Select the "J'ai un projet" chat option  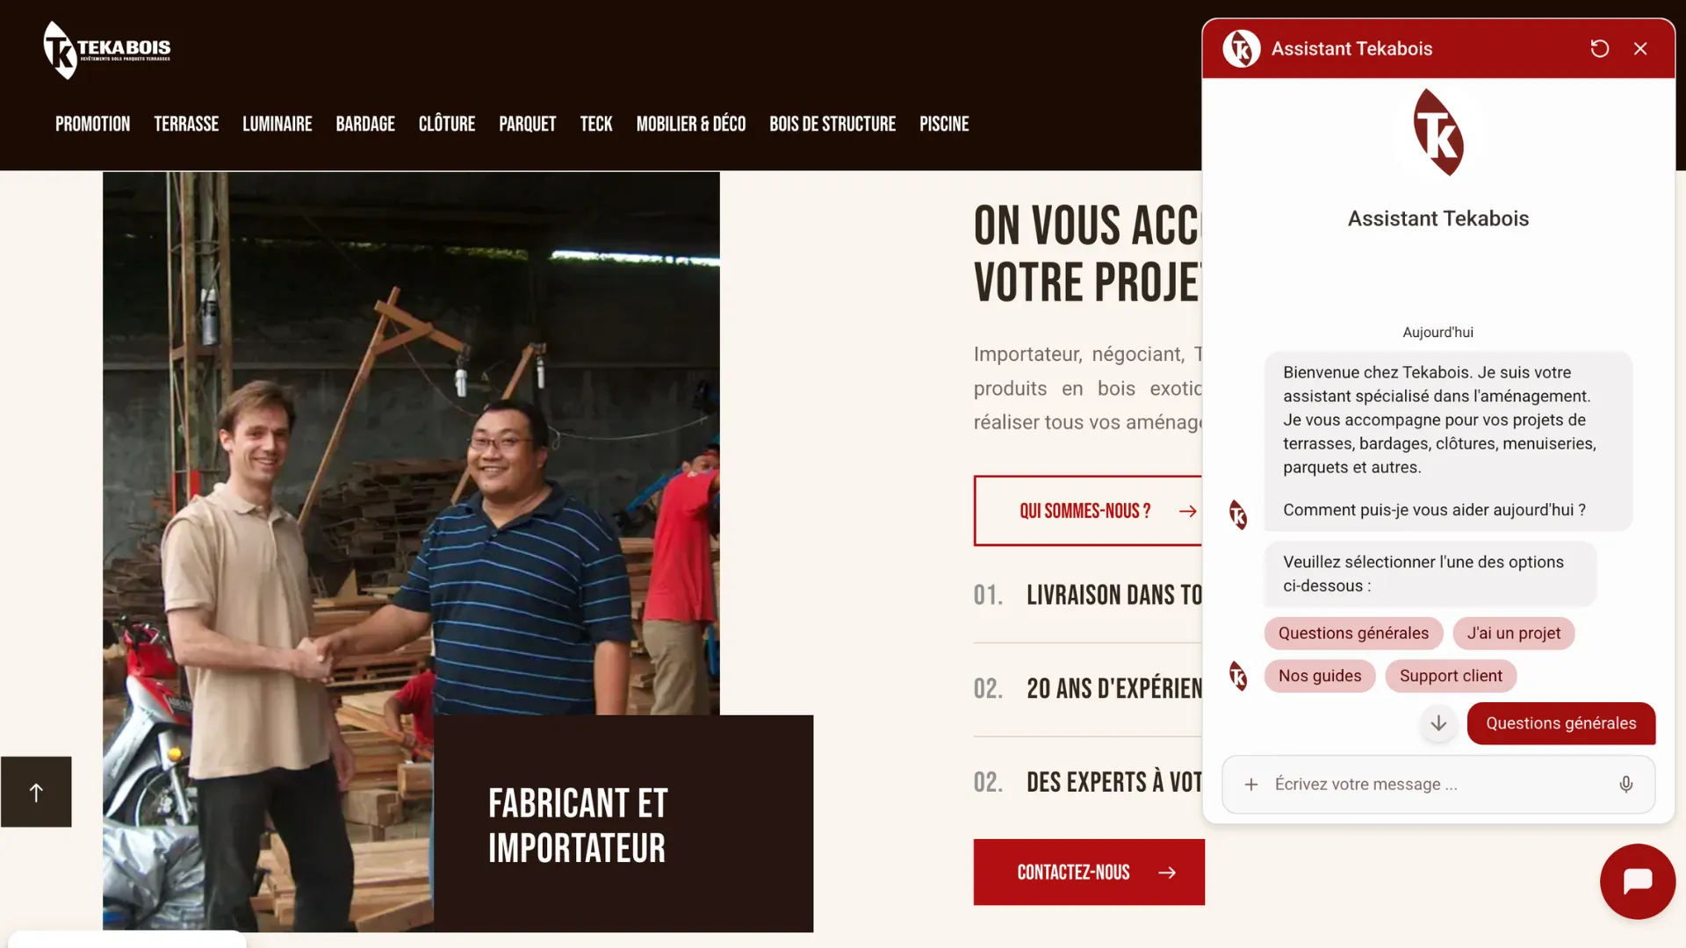click(x=1514, y=633)
